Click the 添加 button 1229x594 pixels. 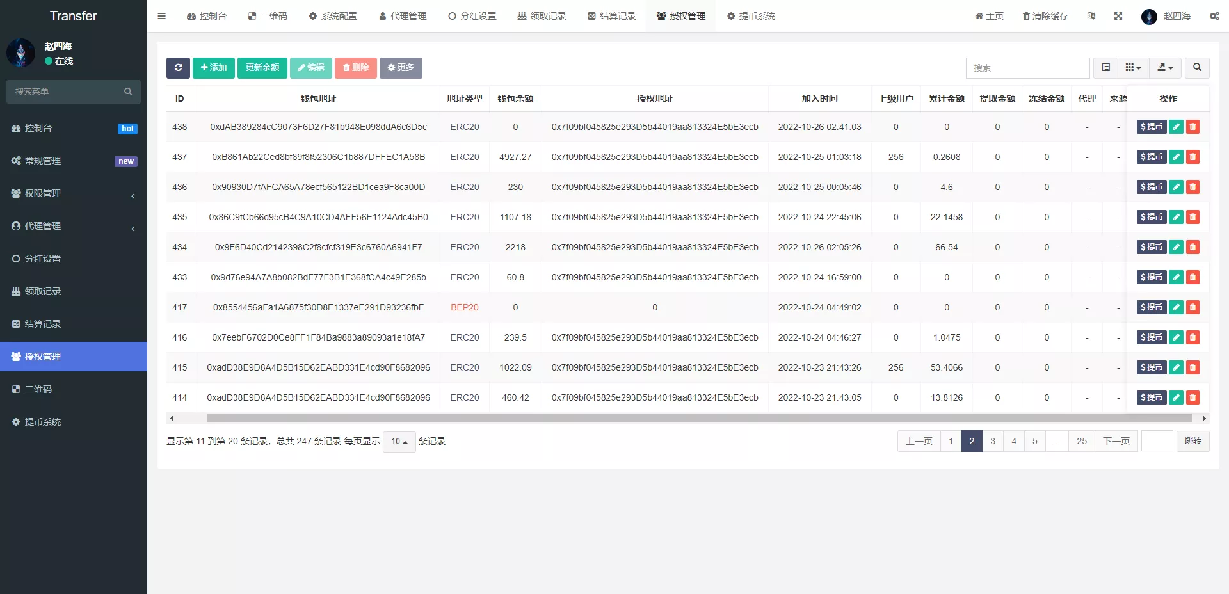tap(213, 68)
